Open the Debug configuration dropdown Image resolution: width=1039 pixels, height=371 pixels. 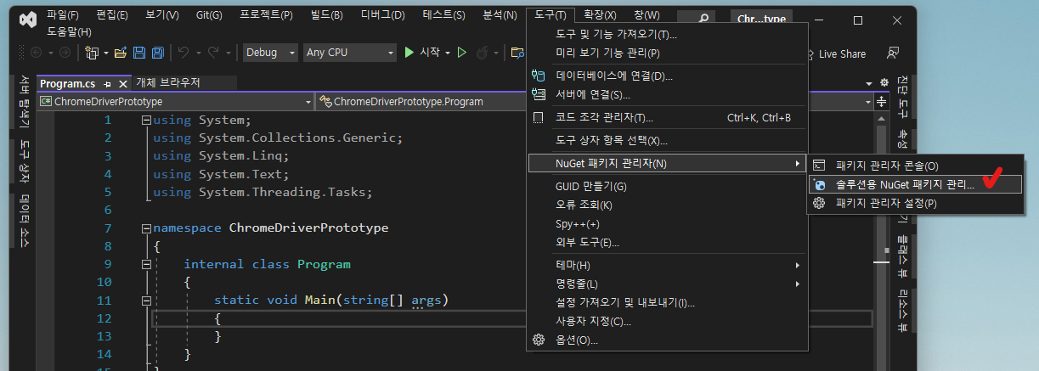pyautogui.click(x=270, y=53)
